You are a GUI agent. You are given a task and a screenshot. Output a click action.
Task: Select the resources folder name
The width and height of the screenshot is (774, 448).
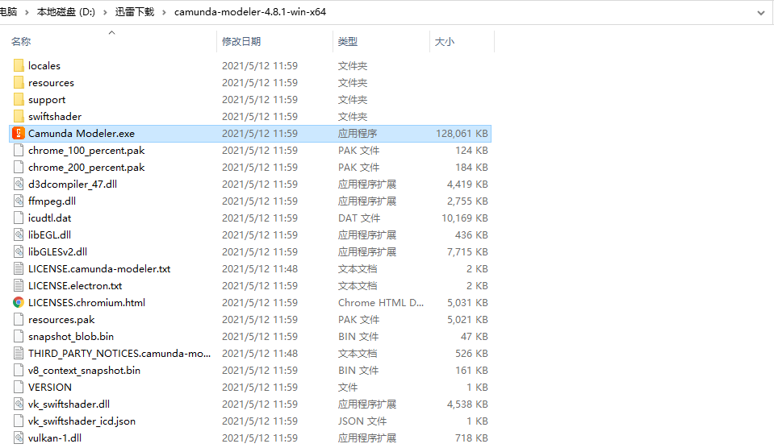52,82
